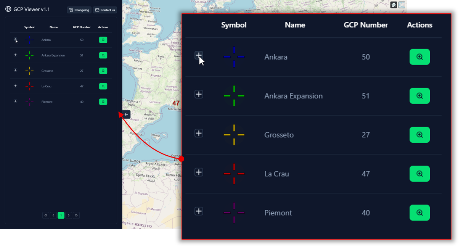The width and height of the screenshot is (461, 248).
Task: Zoom to La Crau on the map
Action: (103, 86)
